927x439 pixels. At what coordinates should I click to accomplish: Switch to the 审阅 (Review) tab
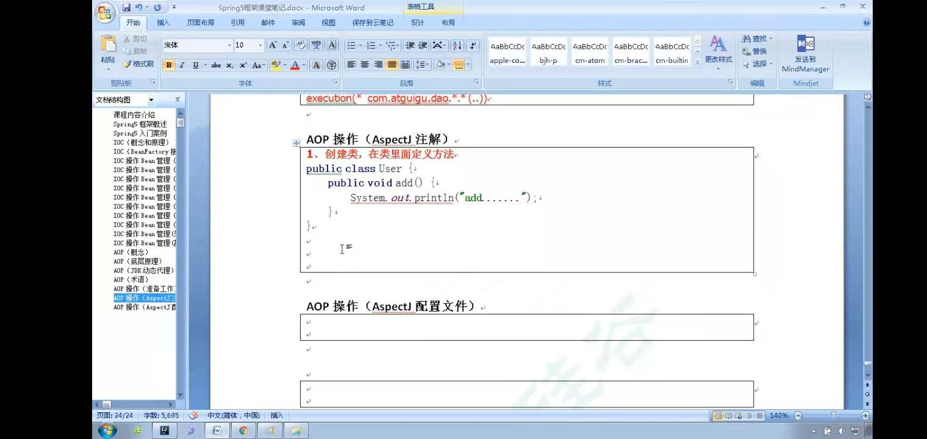point(298,23)
